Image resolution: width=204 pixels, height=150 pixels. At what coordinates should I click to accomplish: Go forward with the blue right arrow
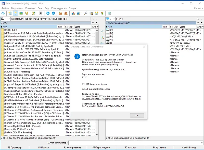[53, 13]
